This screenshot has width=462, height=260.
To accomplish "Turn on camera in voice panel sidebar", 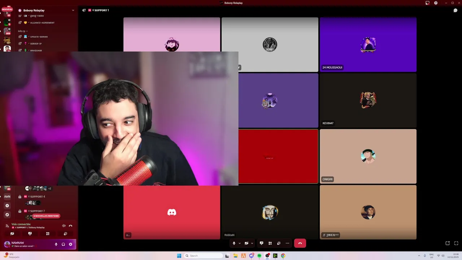I will pyautogui.click(x=12, y=234).
